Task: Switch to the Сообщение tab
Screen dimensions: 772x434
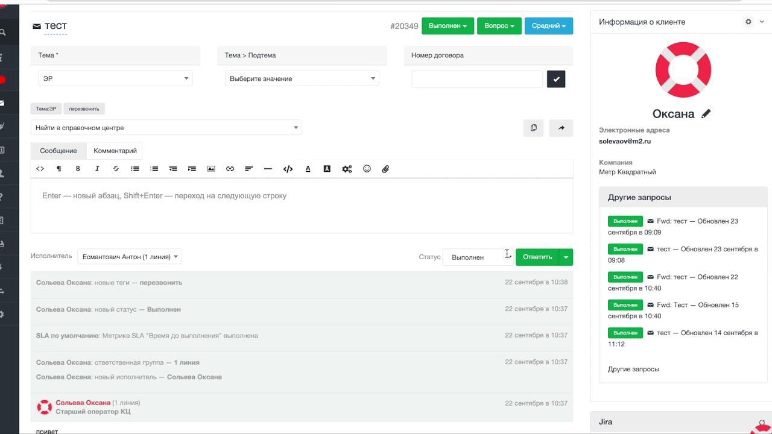Action: [x=59, y=151]
